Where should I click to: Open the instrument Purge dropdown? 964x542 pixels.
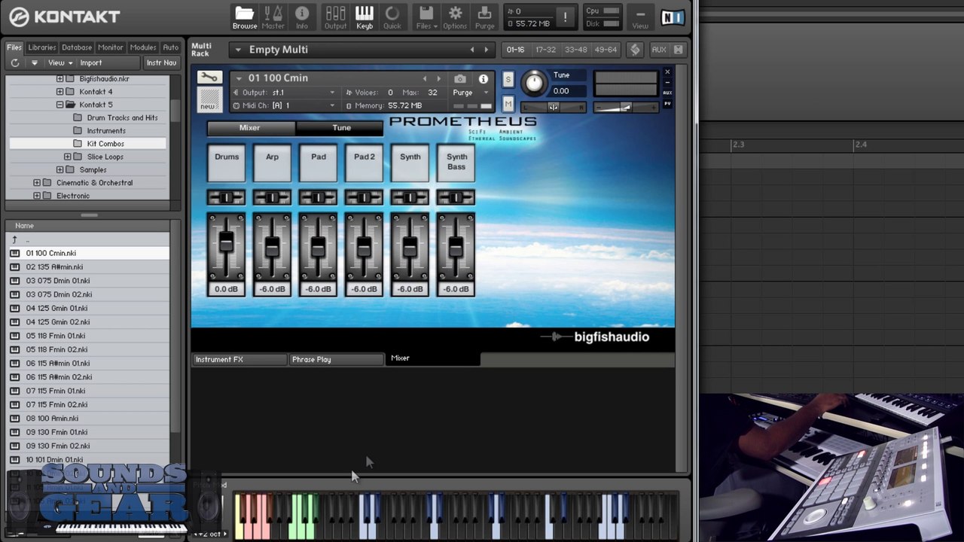(470, 93)
